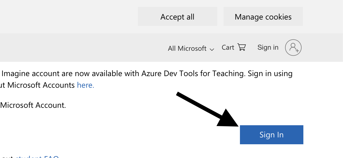Click the "Microsoft Accounts" text before here
Screen dimensions: 343x158
click(x=41, y=85)
